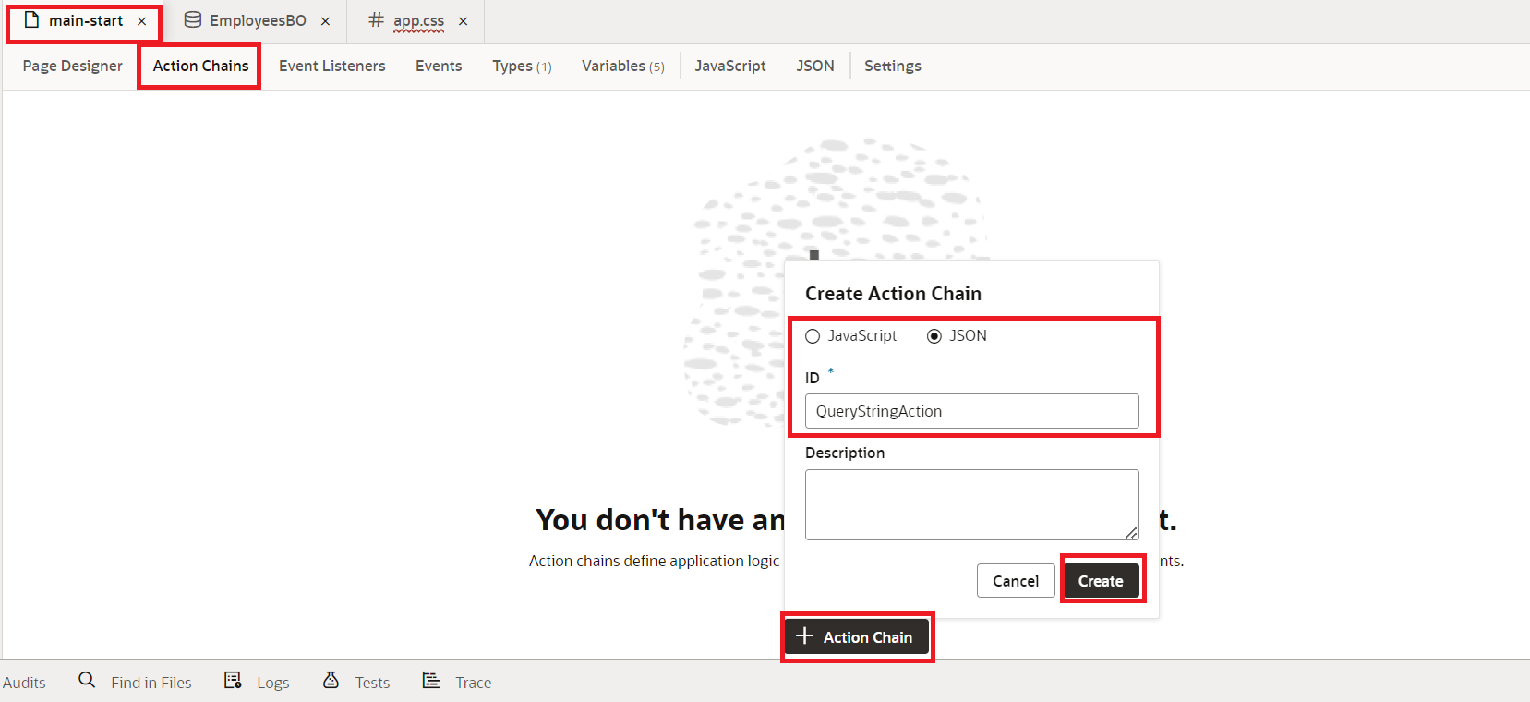Open the Trace panel icon

[x=431, y=681]
